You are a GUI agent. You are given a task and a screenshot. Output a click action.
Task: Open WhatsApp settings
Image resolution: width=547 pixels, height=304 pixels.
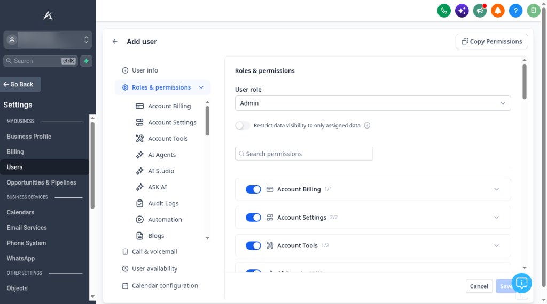21,258
